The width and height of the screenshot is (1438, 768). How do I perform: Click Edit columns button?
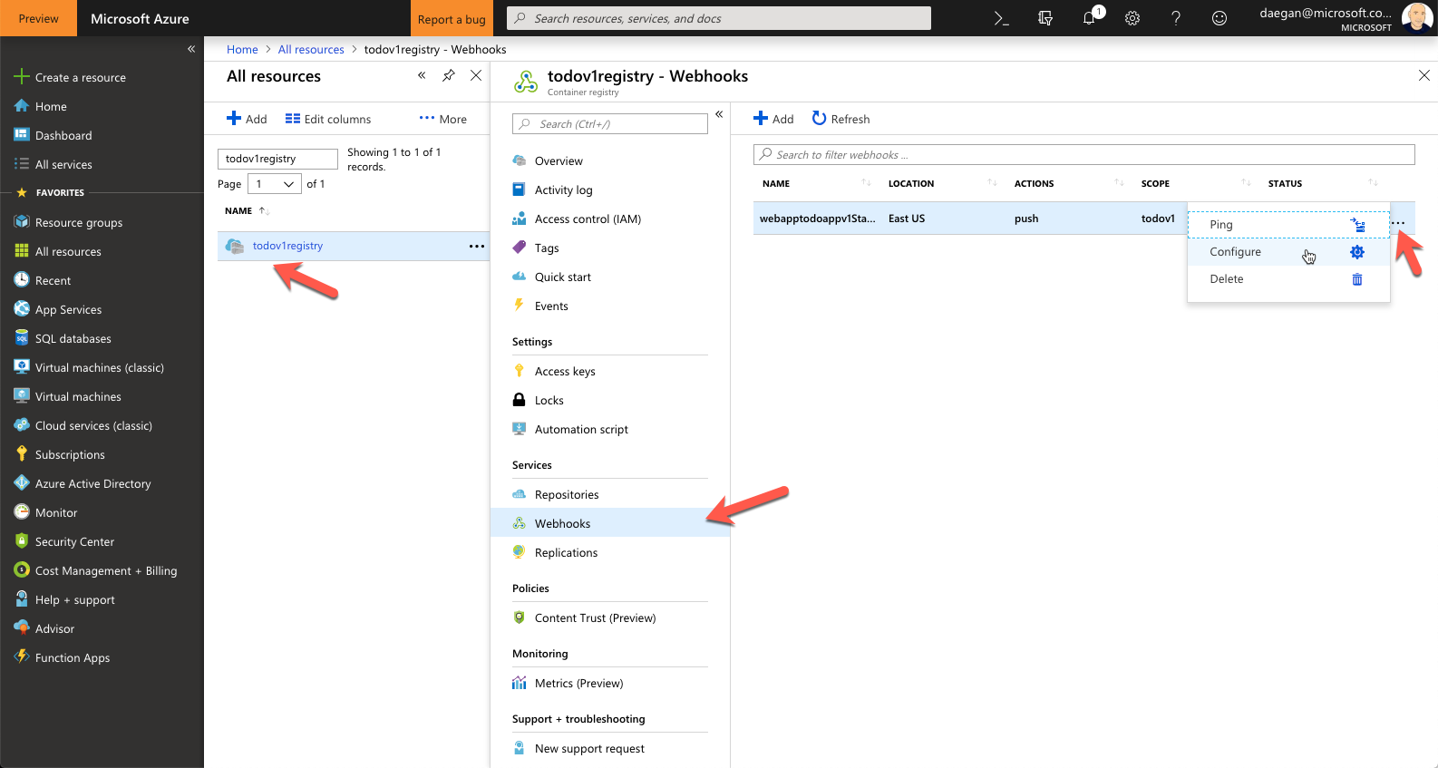328,119
